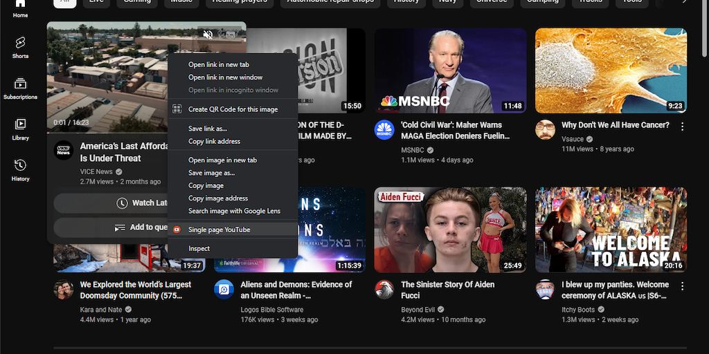Image resolution: width=709 pixels, height=354 pixels.
Task: Open the MSNBC channel avatar
Action: click(384, 130)
